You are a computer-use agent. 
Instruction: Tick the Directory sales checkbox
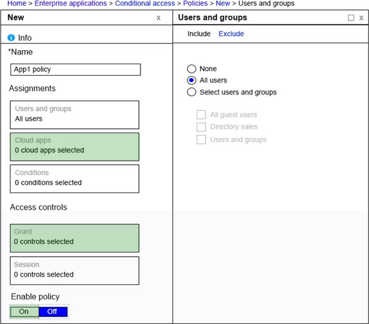point(201,127)
